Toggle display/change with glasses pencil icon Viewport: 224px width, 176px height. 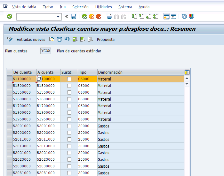coord(10,39)
